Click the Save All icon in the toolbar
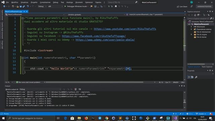This screenshot has height=121, width=215. 24,6
